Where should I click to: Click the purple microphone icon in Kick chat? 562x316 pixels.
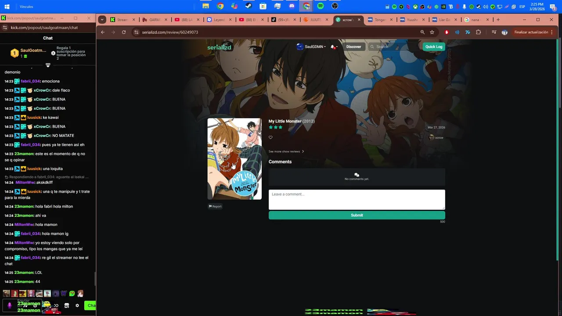(10, 305)
